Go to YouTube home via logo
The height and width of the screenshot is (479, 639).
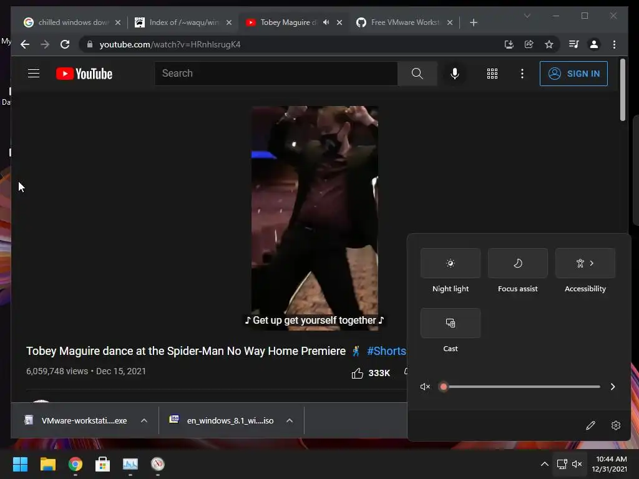[84, 74]
